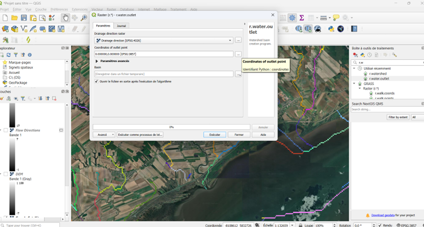Toggle DEM layer visibility checkbox
The image size is (424, 227).
tap(6, 174)
